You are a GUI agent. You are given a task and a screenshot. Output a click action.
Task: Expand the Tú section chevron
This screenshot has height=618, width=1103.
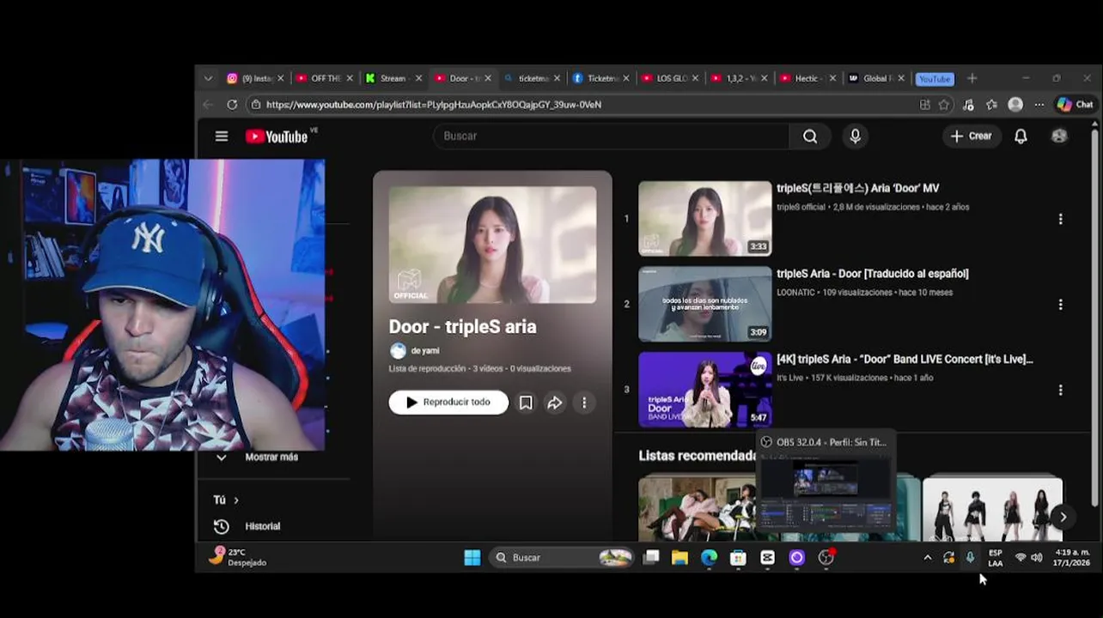[236, 500]
